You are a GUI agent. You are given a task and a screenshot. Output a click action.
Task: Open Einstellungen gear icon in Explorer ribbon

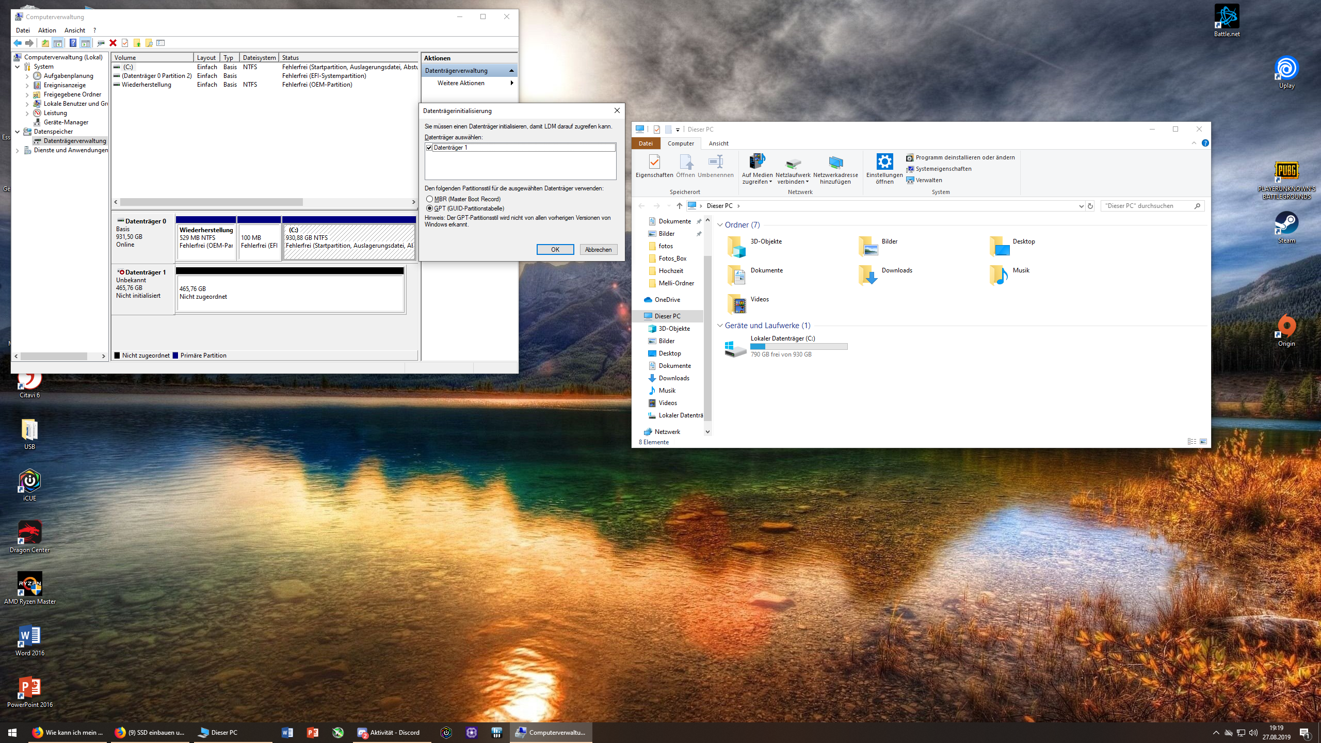point(884,162)
